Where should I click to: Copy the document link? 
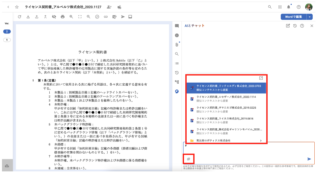(x=106, y=17)
